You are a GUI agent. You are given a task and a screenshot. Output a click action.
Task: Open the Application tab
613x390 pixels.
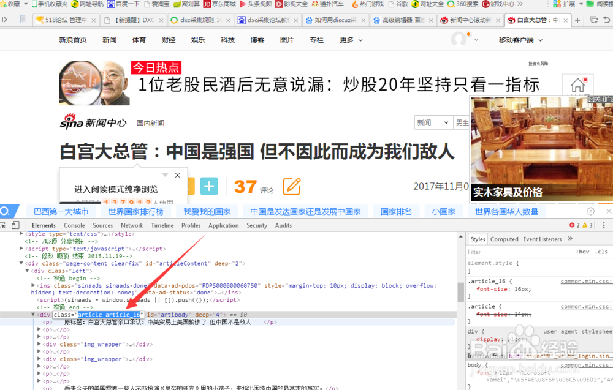pyautogui.click(x=224, y=225)
